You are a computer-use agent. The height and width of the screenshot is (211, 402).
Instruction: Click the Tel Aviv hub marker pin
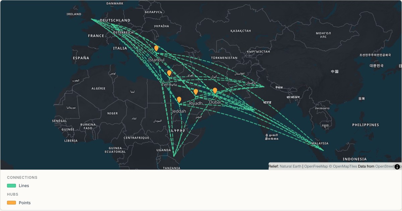(x=169, y=73)
